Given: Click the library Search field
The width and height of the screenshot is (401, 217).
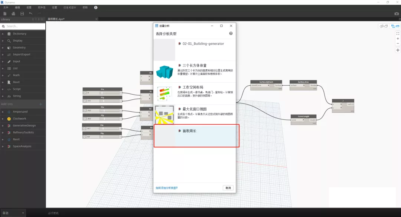Looking at the screenshot, I should point(23,26).
